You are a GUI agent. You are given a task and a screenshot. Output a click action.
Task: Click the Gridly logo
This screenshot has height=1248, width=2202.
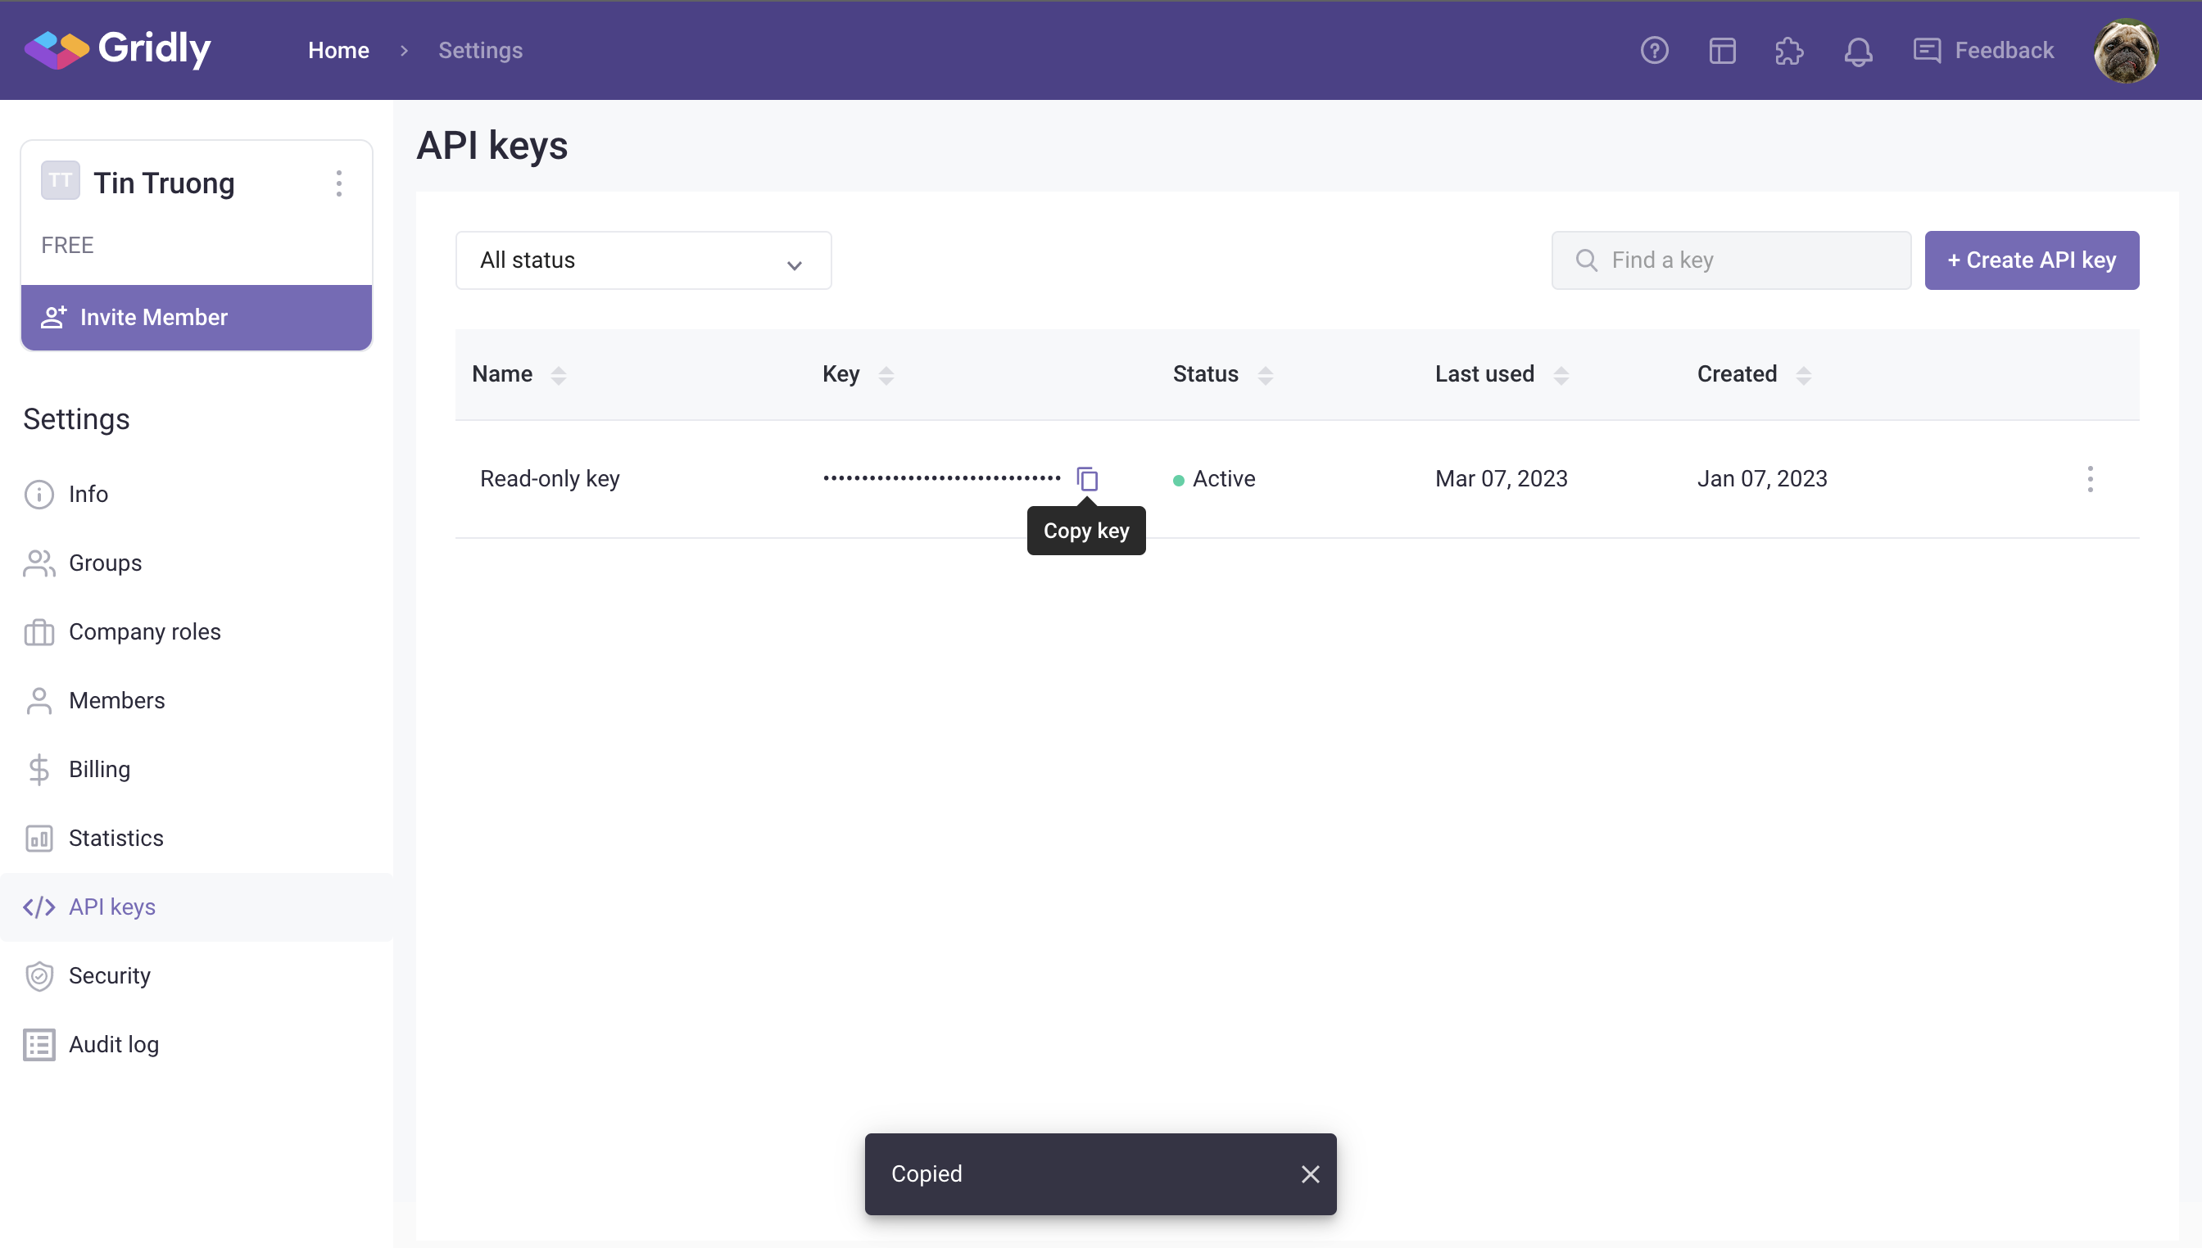click(x=118, y=49)
